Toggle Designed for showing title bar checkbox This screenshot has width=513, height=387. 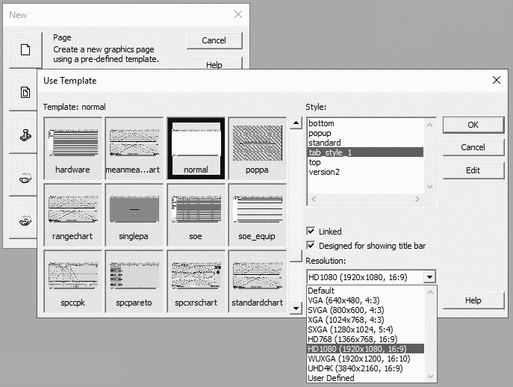[311, 246]
